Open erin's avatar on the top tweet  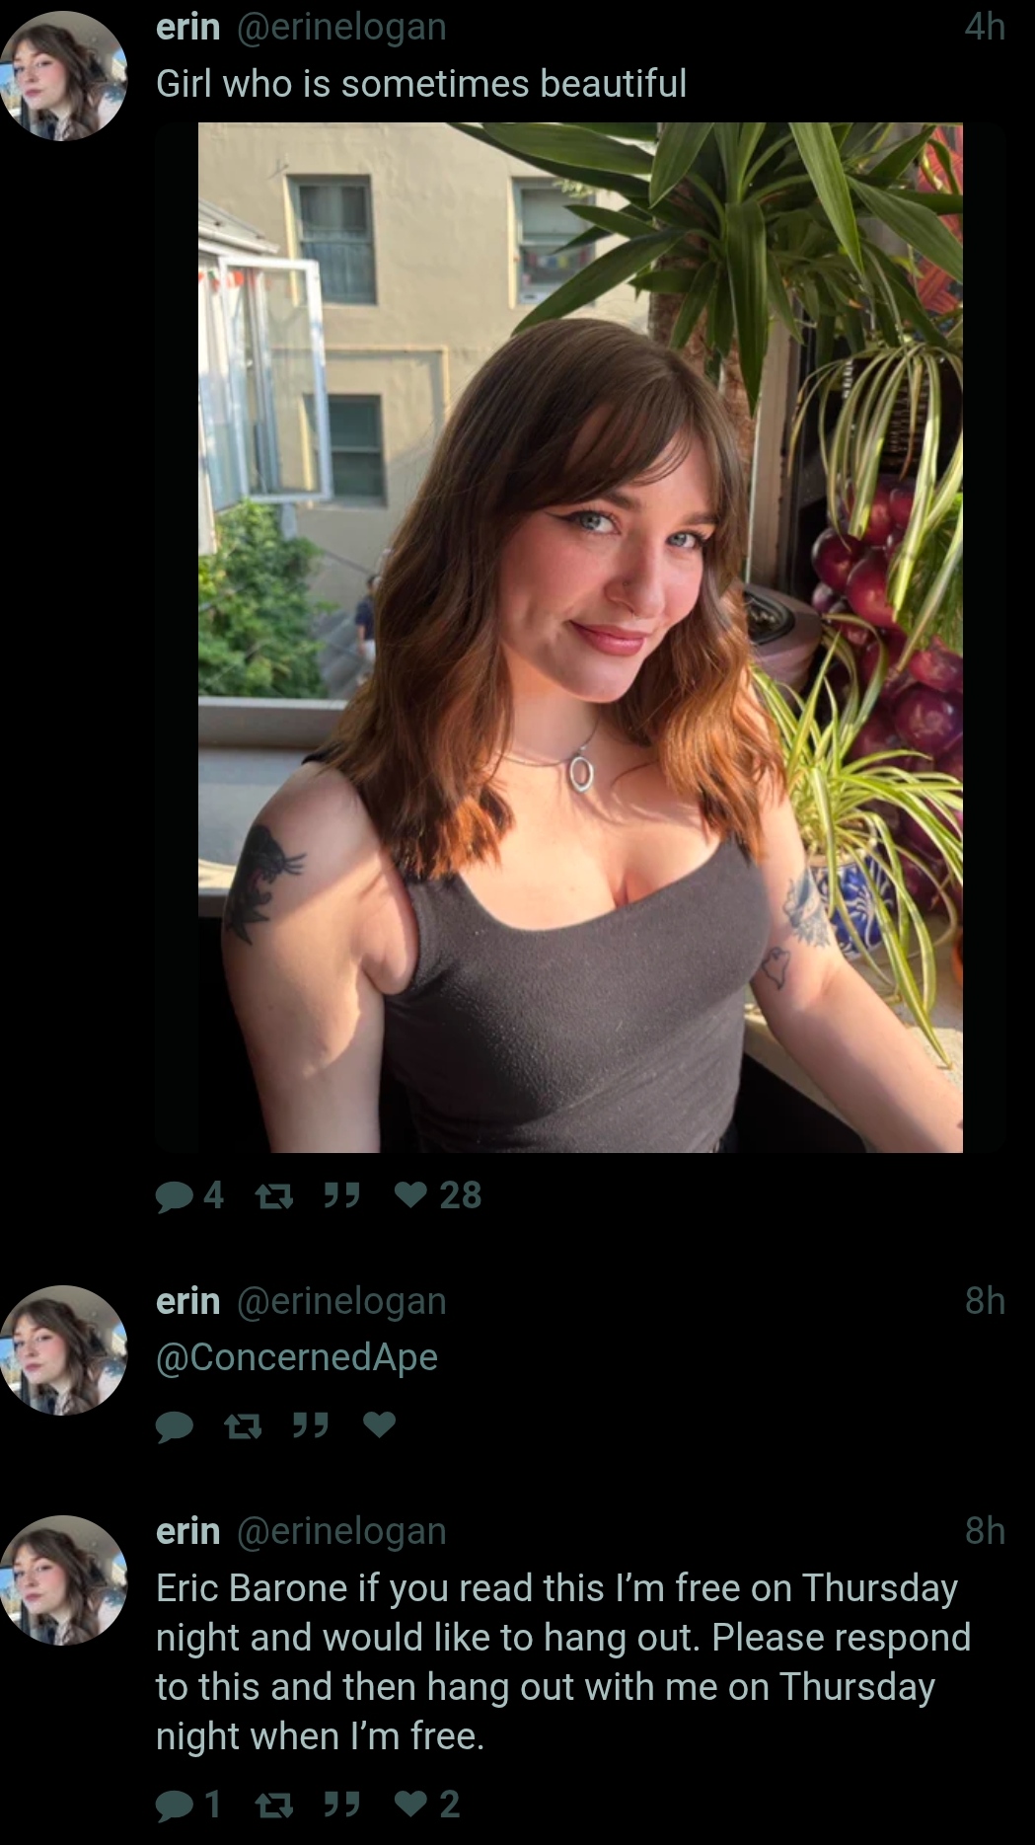[64, 76]
